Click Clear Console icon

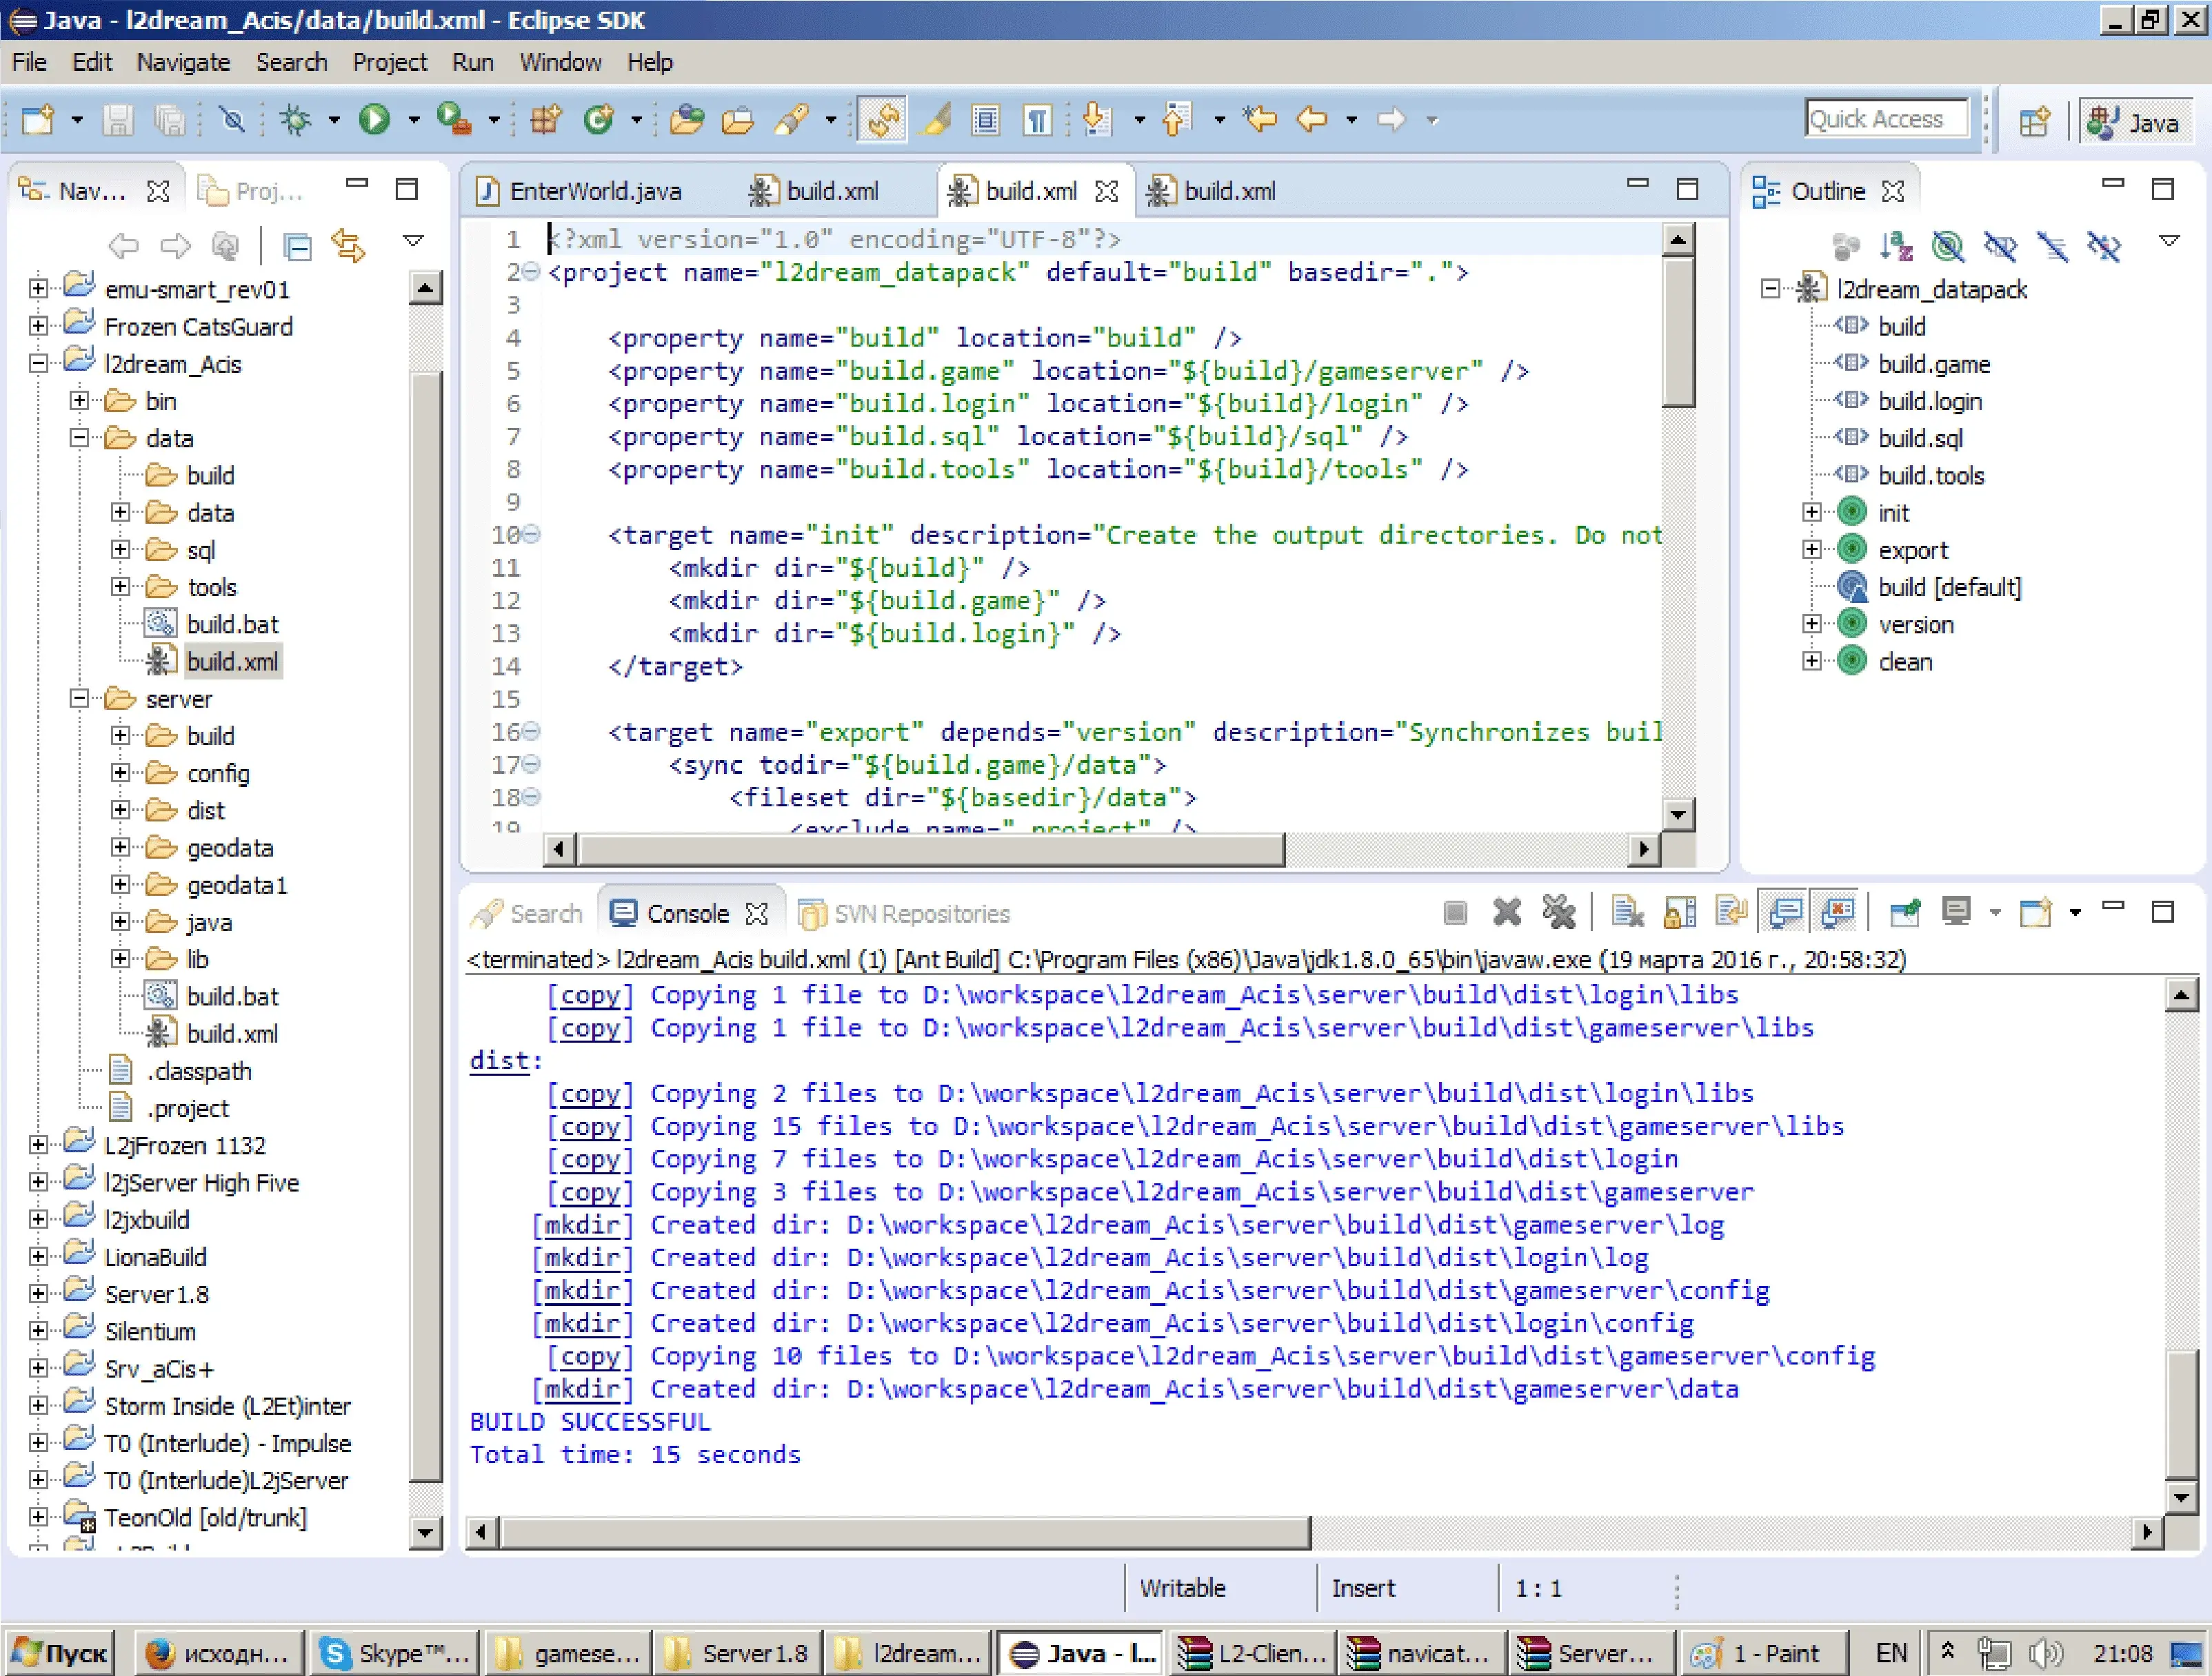click(1628, 912)
